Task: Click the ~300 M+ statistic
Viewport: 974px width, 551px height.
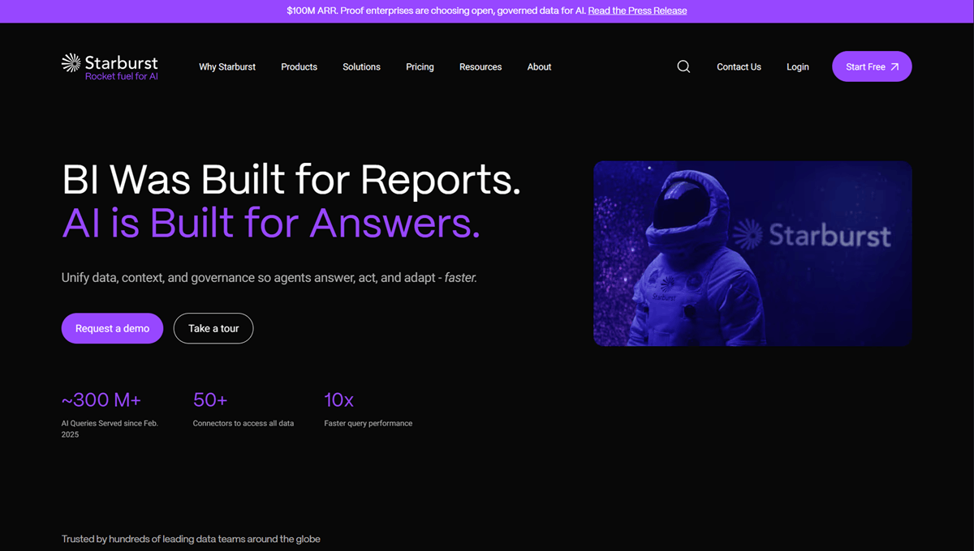Action: [101, 399]
